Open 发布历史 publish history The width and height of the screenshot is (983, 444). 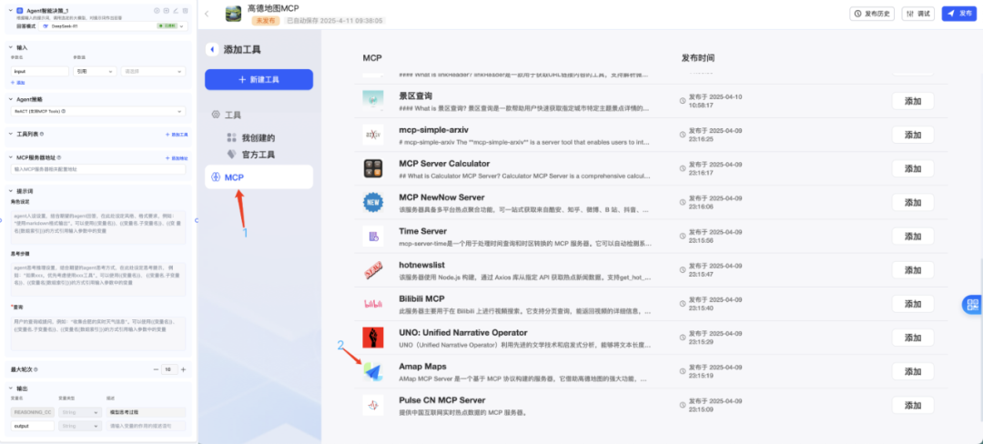872,13
